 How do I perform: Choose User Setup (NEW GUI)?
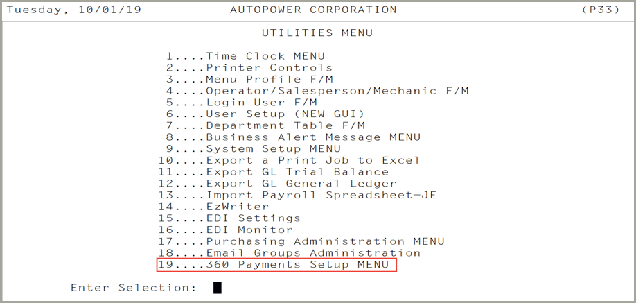pos(265,114)
